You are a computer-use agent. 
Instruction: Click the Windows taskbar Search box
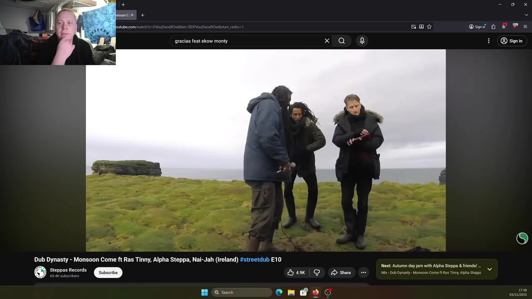point(242,292)
